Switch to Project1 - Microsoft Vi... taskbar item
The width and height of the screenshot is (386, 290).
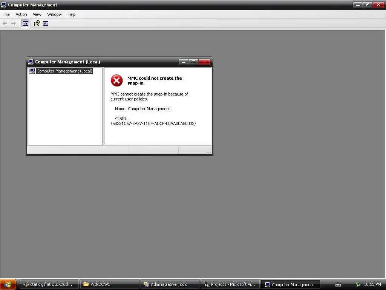[x=230, y=284]
